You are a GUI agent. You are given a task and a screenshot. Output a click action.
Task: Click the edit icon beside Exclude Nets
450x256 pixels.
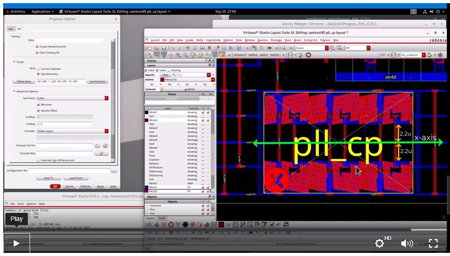click(x=102, y=153)
